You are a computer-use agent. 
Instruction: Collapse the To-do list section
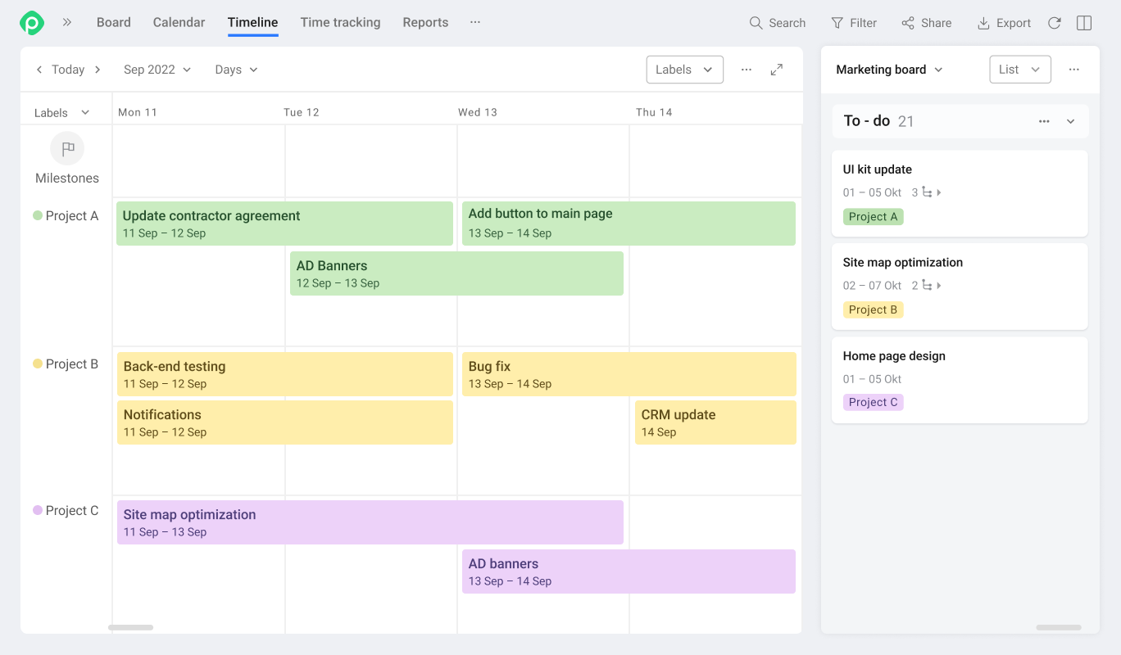tap(1070, 121)
